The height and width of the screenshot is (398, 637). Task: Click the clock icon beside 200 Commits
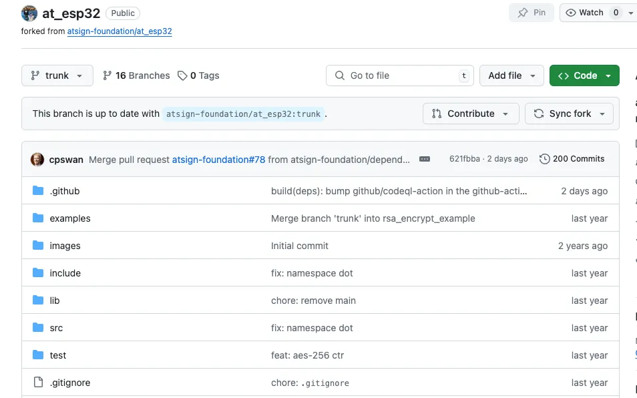pos(544,159)
